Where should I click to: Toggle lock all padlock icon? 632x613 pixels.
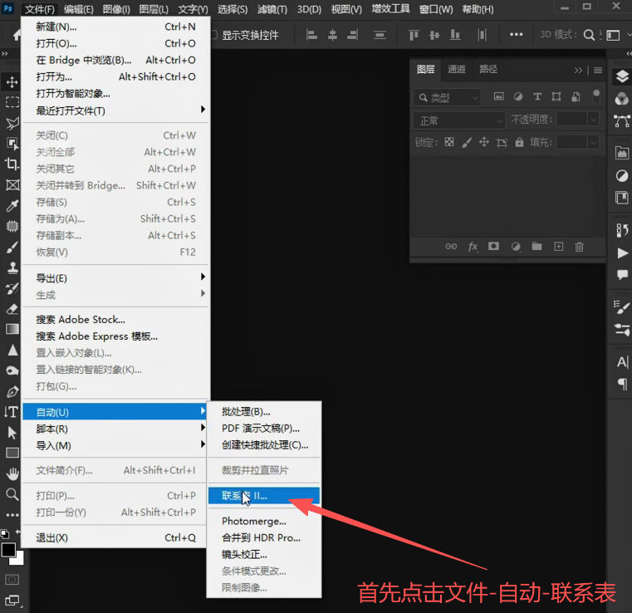click(520, 142)
